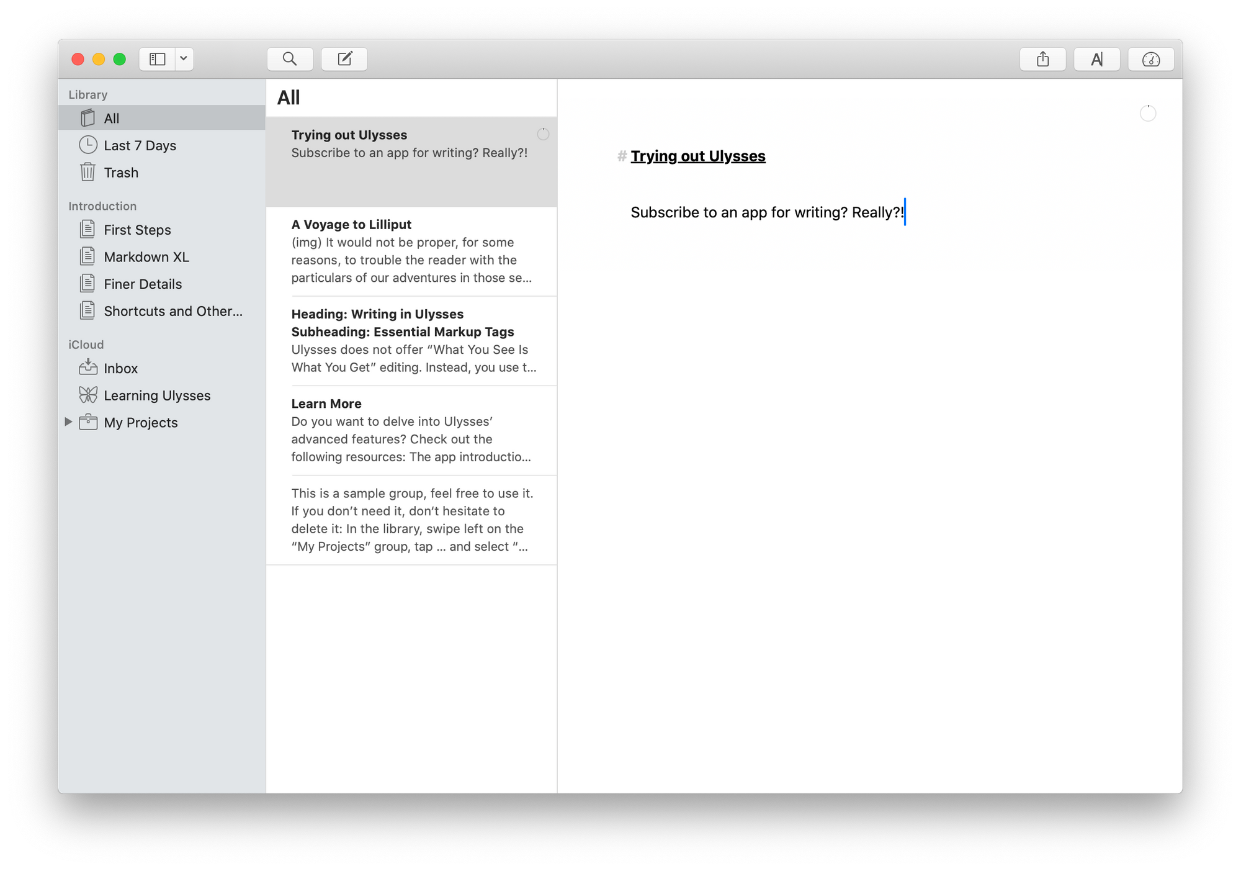The height and width of the screenshot is (871, 1241).
Task: Select Markdown XL document in sidebar
Action: point(147,256)
